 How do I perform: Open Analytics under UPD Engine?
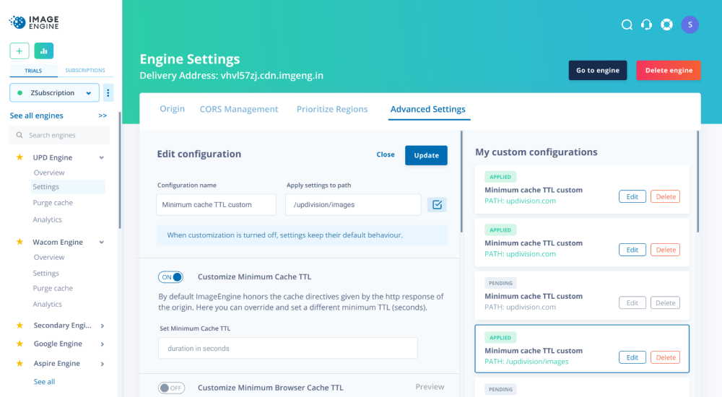(47, 219)
